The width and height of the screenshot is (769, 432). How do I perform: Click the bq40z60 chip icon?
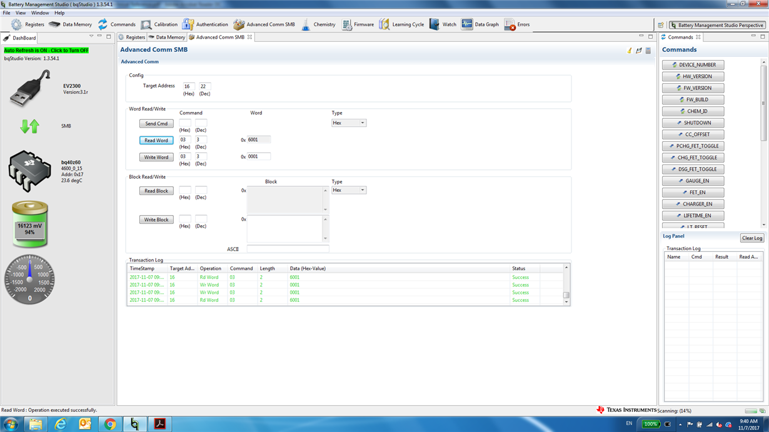tap(29, 171)
